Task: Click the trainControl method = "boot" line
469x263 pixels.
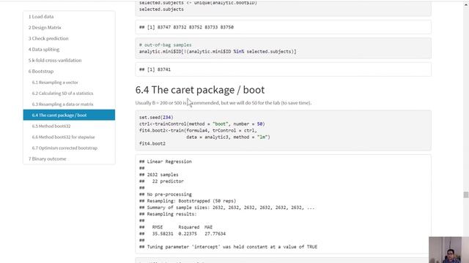Action: 202,124
